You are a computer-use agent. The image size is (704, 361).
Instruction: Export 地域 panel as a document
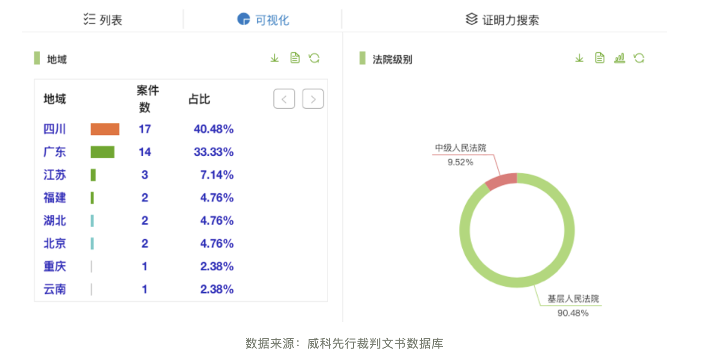click(295, 59)
